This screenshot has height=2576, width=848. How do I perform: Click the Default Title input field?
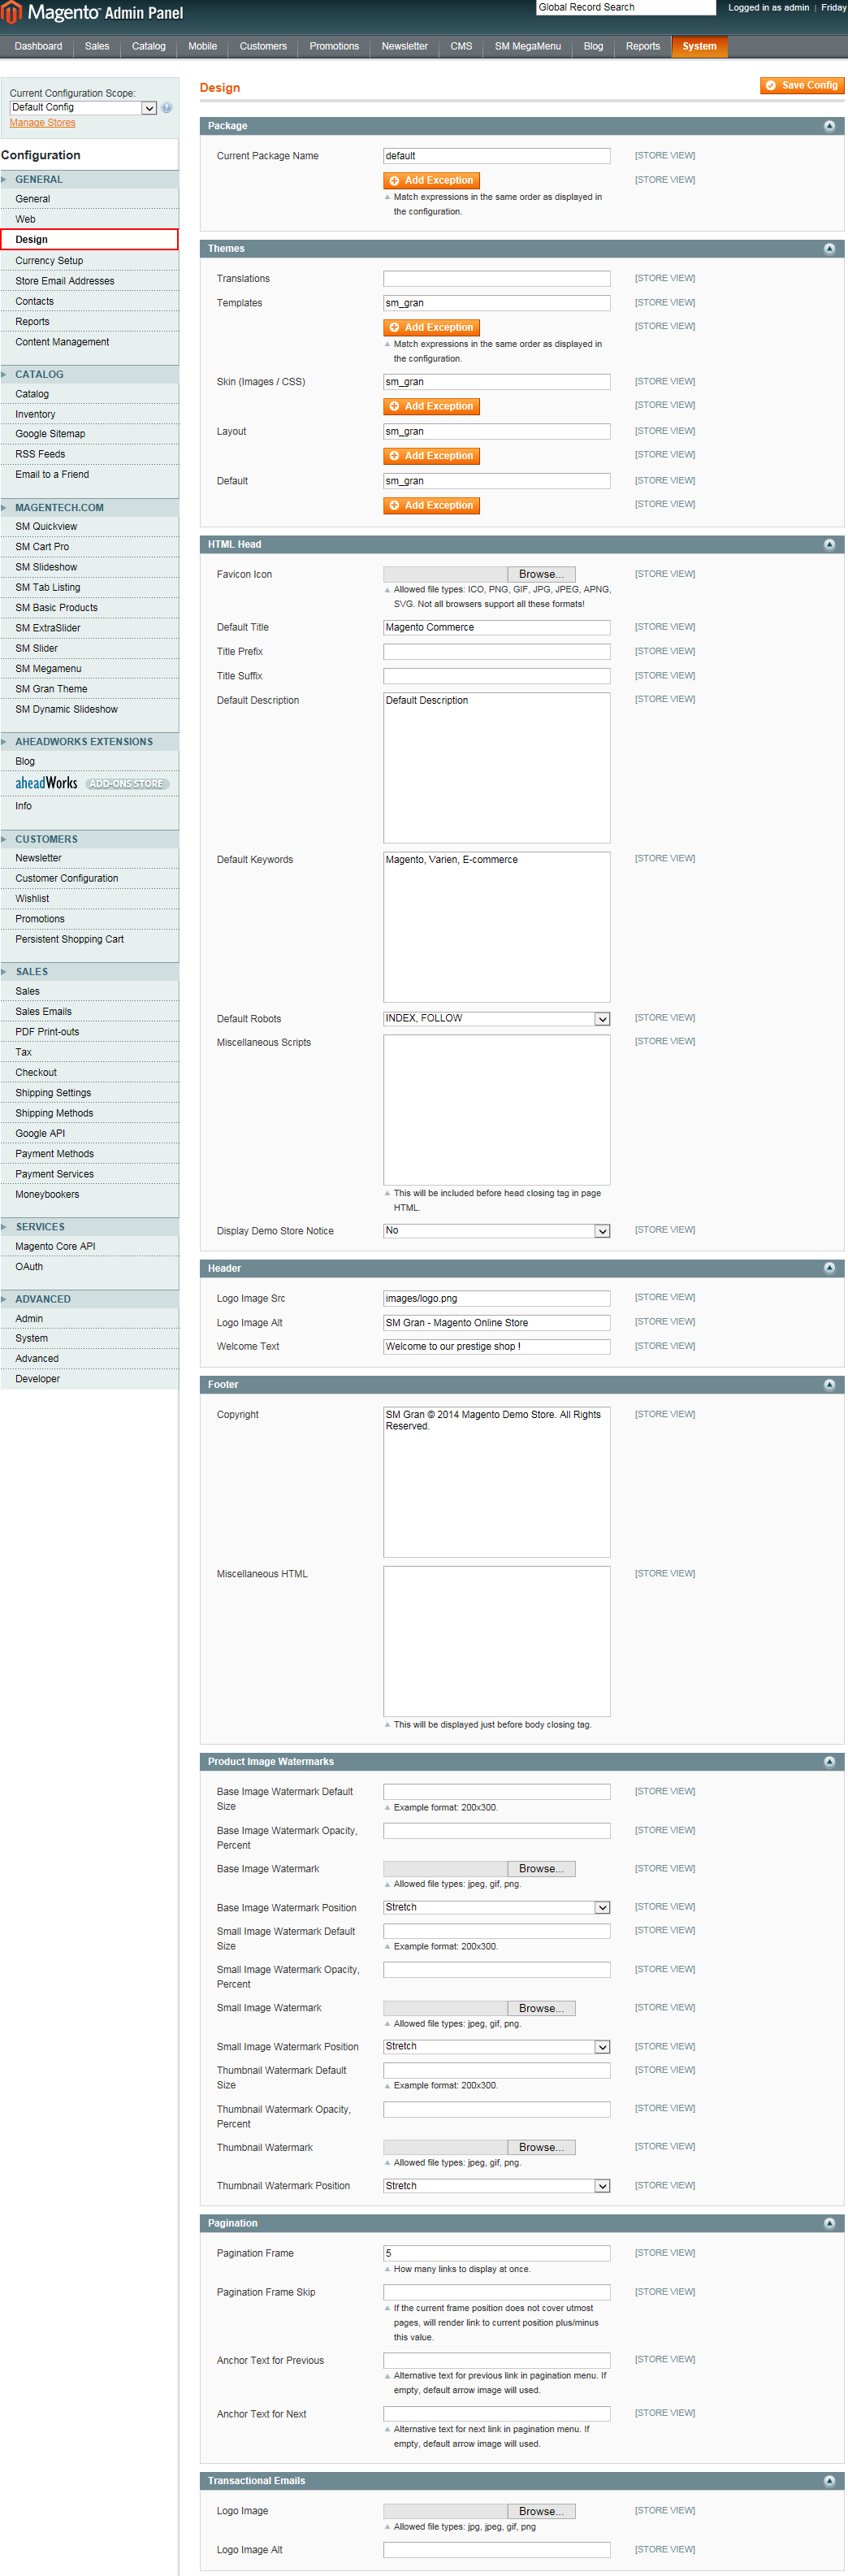point(497,628)
